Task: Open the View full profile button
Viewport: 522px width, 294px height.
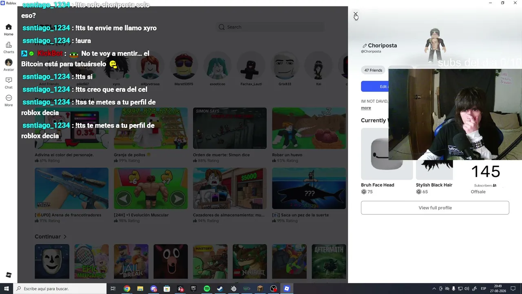Action: pos(435,207)
